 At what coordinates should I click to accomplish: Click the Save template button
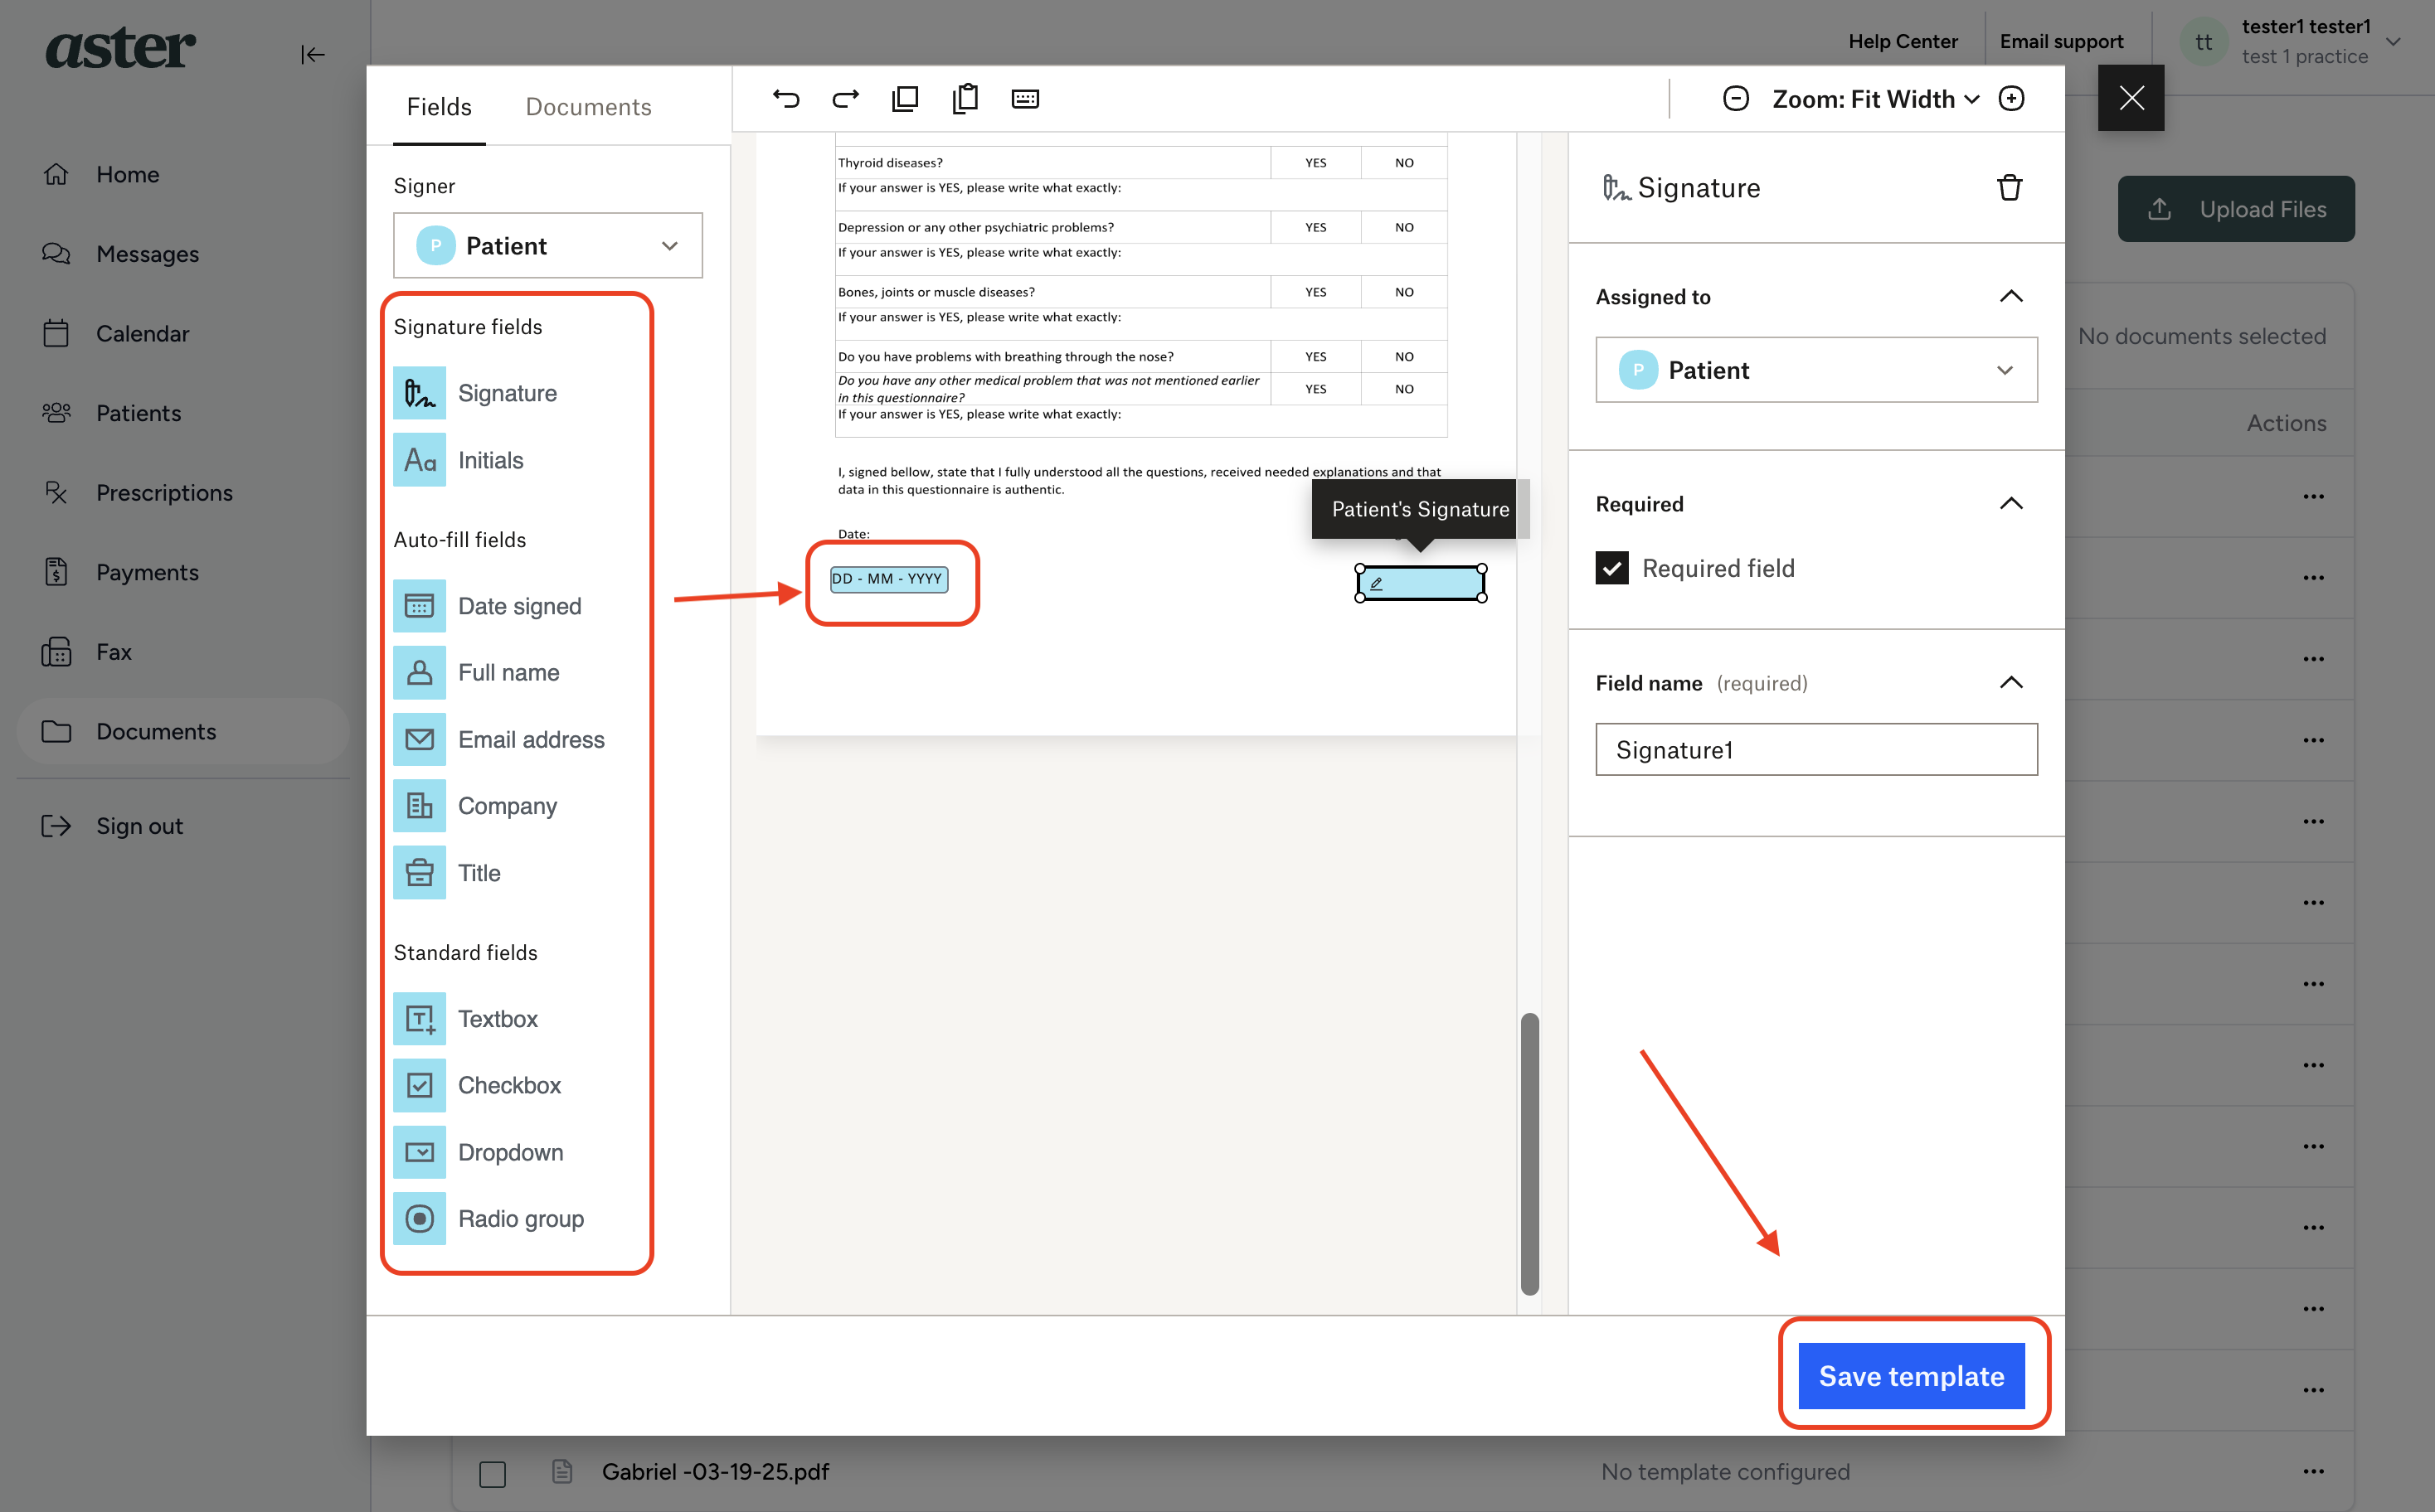click(x=1911, y=1376)
